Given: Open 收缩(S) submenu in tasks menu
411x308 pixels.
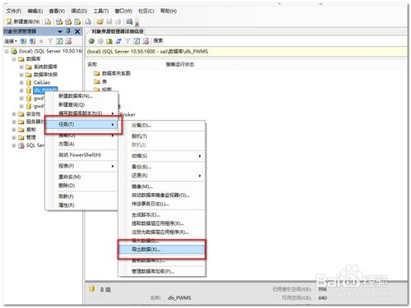Looking at the screenshot, I should click(x=162, y=156).
